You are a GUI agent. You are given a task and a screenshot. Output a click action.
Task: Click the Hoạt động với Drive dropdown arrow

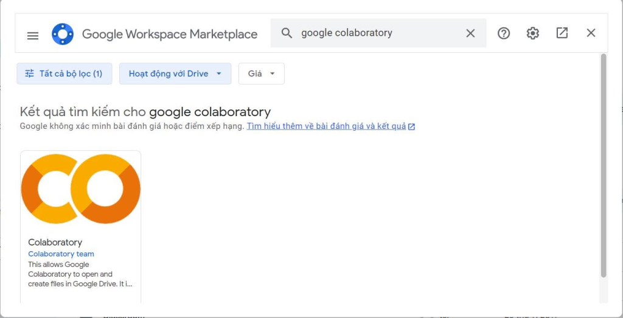pos(218,74)
